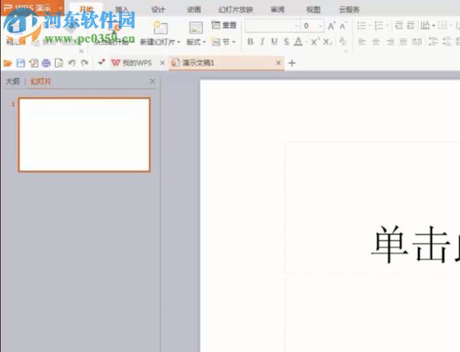Image resolution: width=460 pixels, height=352 pixels.
Task: Open the Review (审阅) ribbon tab
Action: click(277, 9)
